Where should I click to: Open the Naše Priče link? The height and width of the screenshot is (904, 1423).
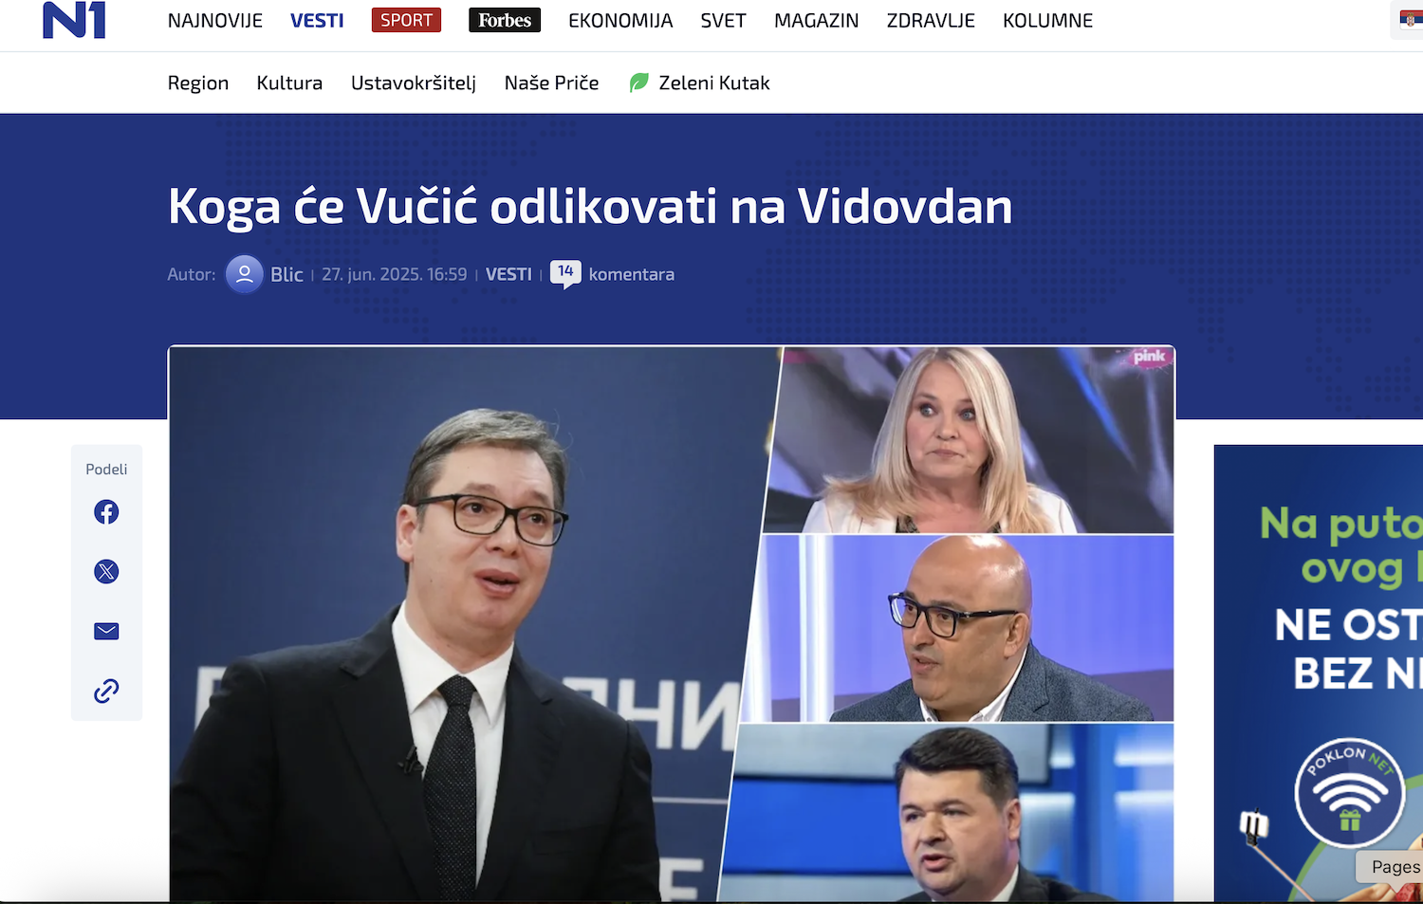(x=551, y=83)
